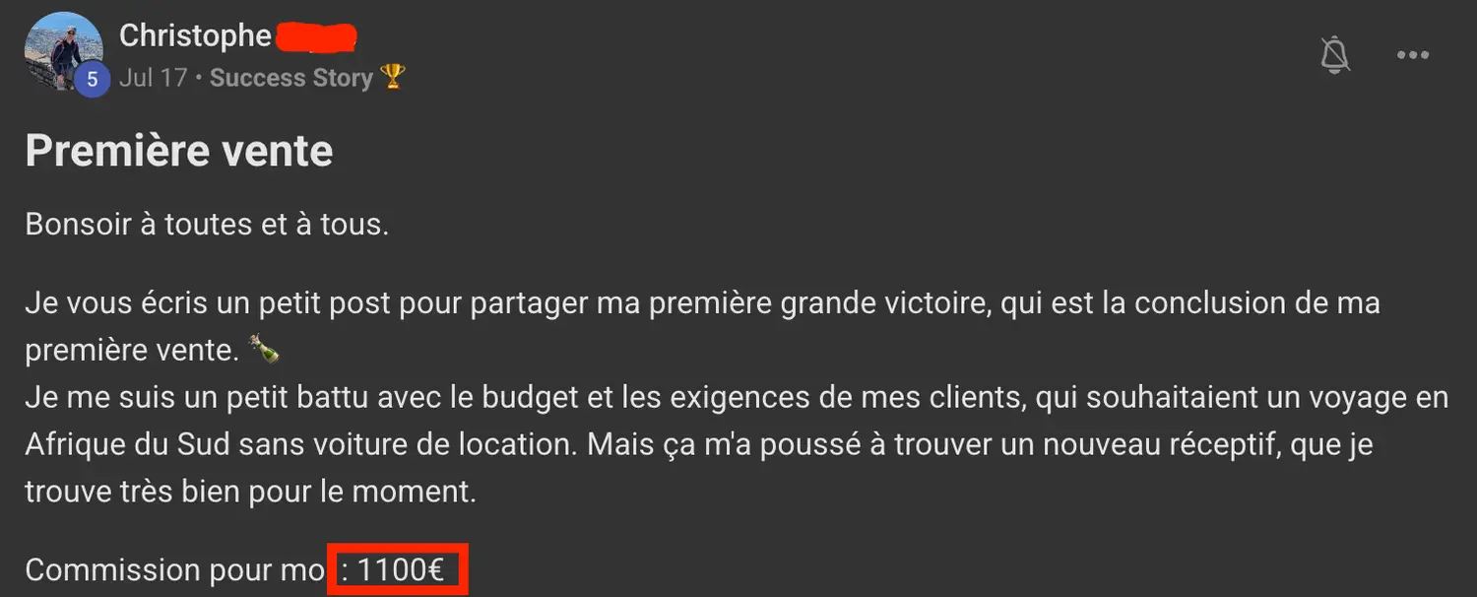Image resolution: width=1477 pixels, height=597 pixels.
Task: Click the highlighted 1100€ commission amount
Action: (x=399, y=569)
